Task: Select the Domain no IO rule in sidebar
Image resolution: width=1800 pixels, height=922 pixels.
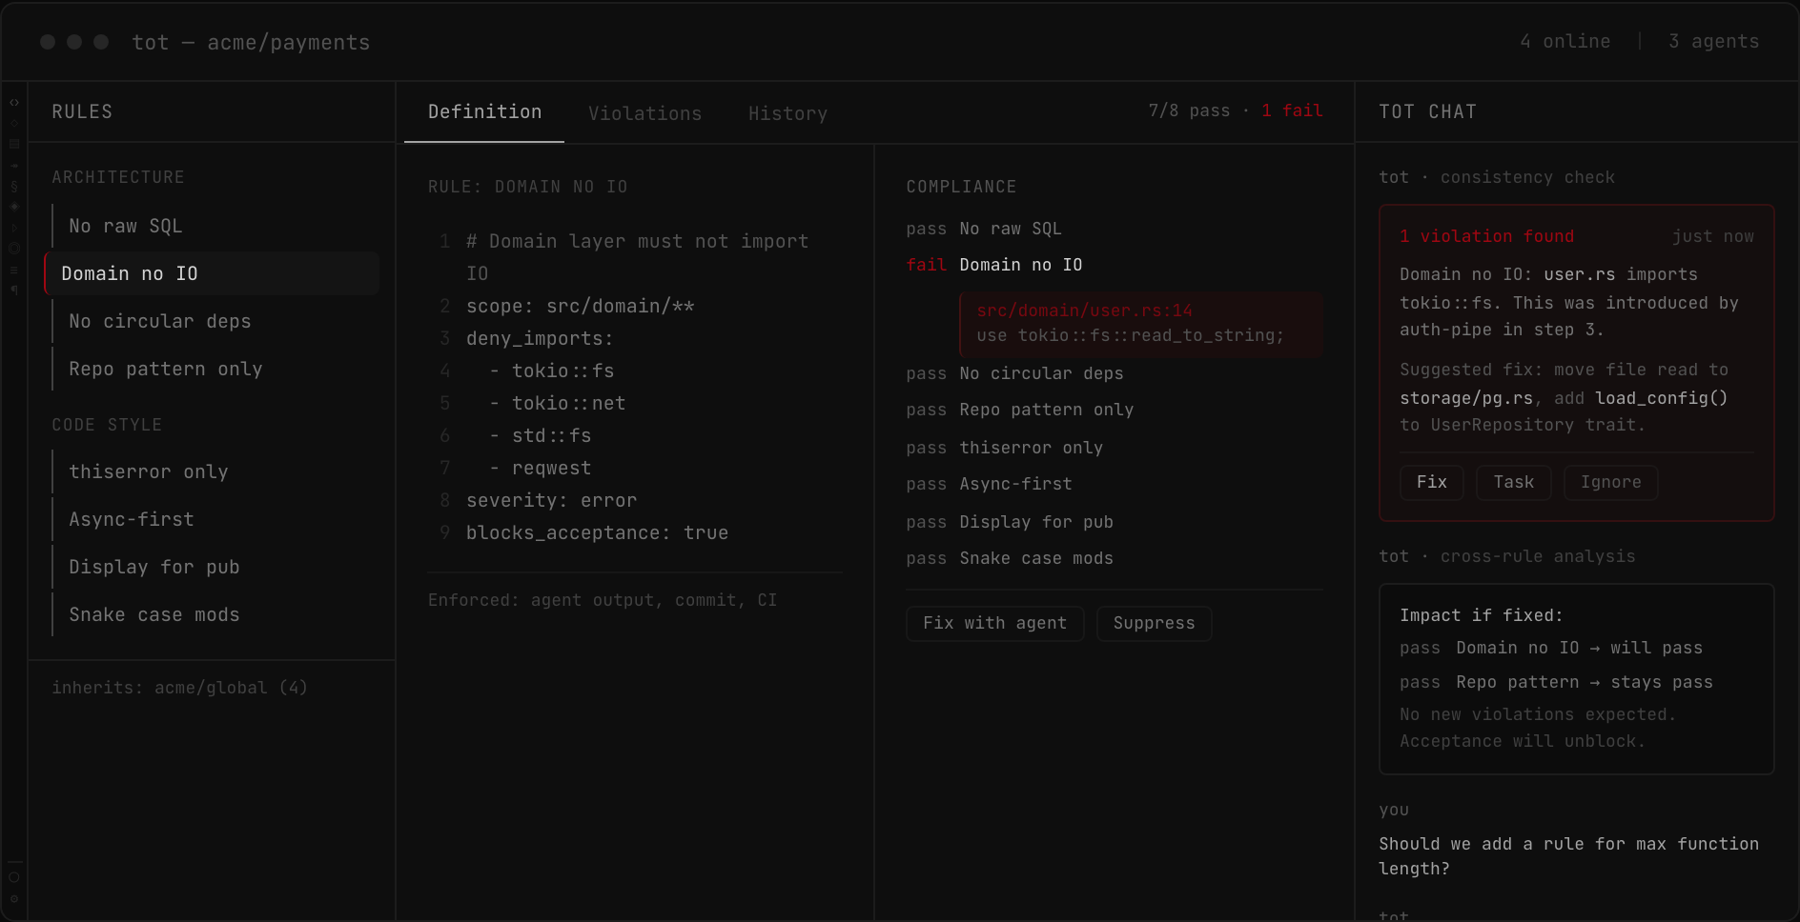Action: [x=212, y=273]
